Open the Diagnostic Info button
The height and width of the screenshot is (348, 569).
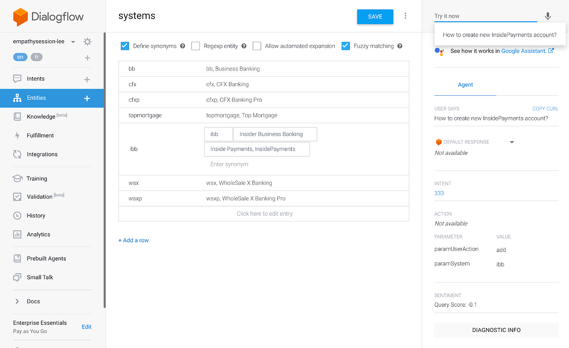point(496,330)
